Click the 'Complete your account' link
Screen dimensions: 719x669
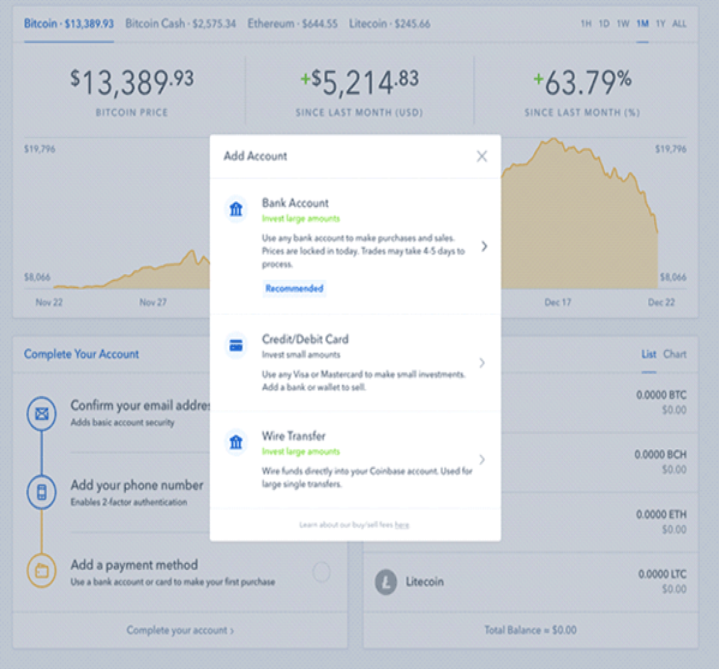(x=180, y=630)
